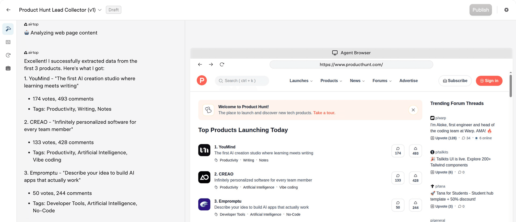516x222 pixels.
Task: Open the p/tana forum link
Action: (437, 186)
